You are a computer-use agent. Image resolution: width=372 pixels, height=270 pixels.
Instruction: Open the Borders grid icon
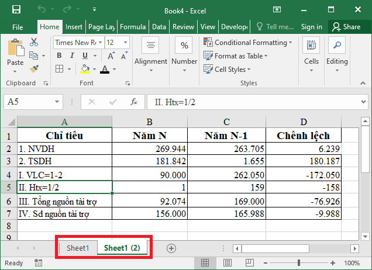59,69
